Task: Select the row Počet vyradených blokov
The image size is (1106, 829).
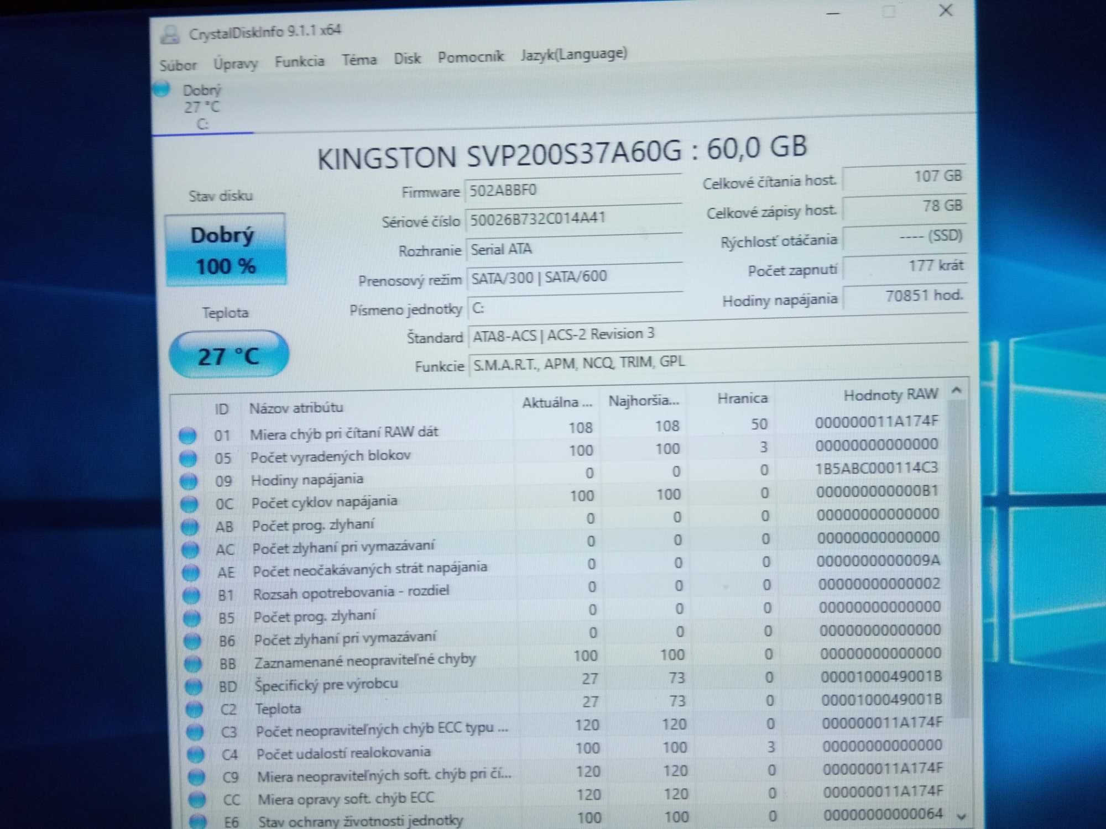Action: pyautogui.click(x=560, y=452)
